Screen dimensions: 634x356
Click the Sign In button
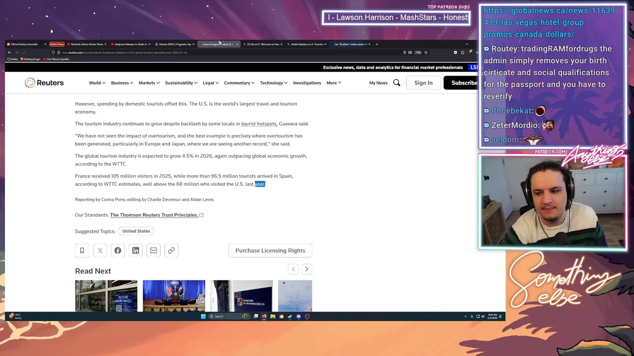click(423, 83)
